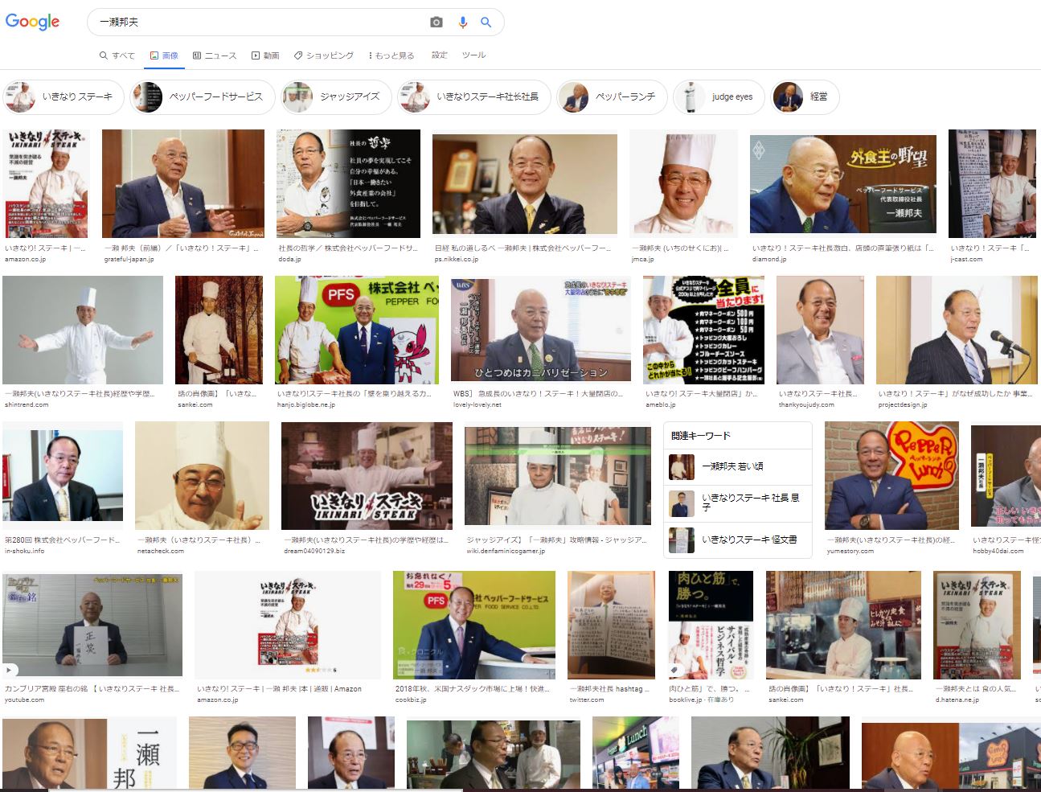Image resolution: width=1041 pixels, height=792 pixels.
Task: Expand the もっと見る menu
Action: (391, 55)
